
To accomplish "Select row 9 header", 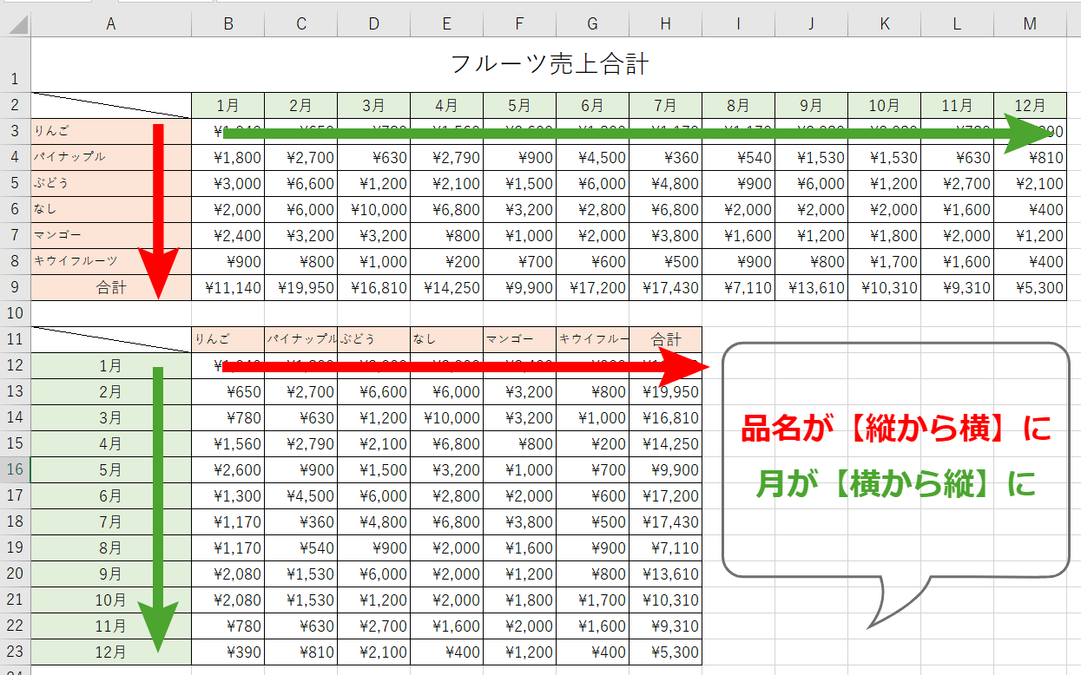I will [x=14, y=286].
